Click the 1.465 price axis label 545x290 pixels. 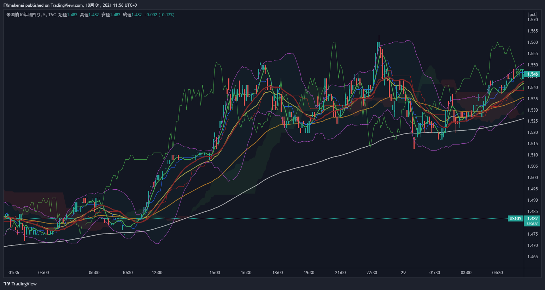[532, 257]
